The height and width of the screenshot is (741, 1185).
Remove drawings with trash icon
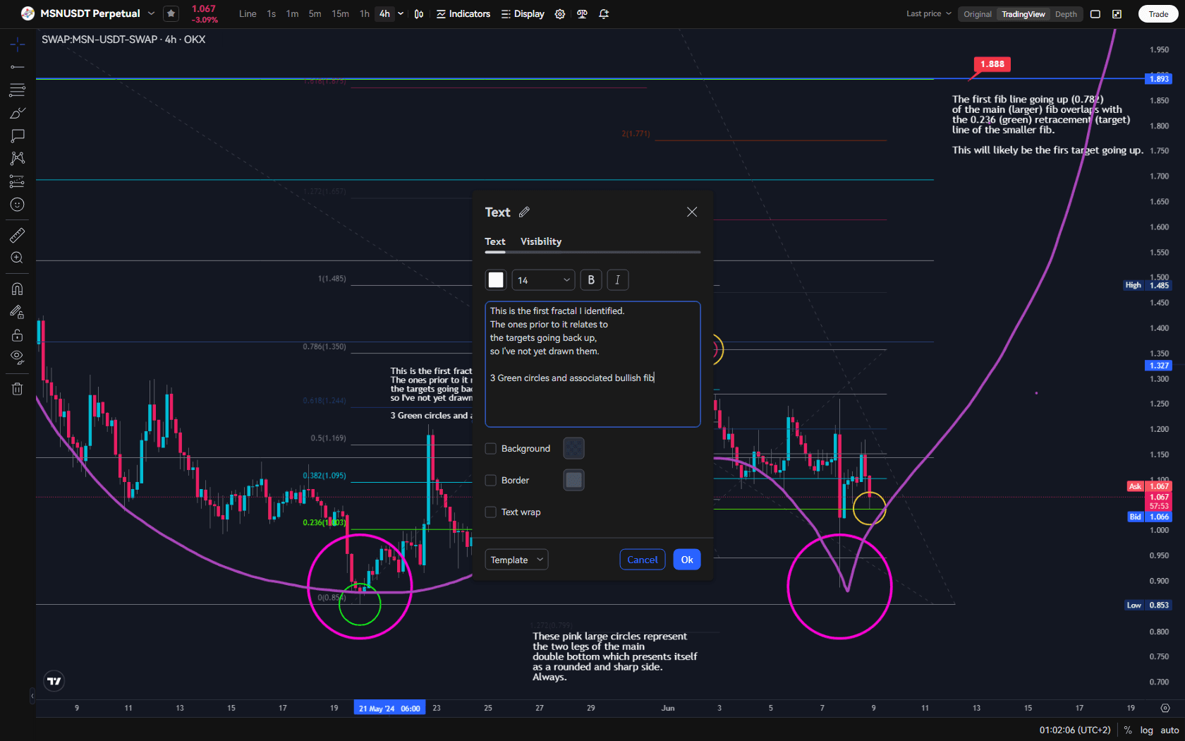pyautogui.click(x=18, y=388)
